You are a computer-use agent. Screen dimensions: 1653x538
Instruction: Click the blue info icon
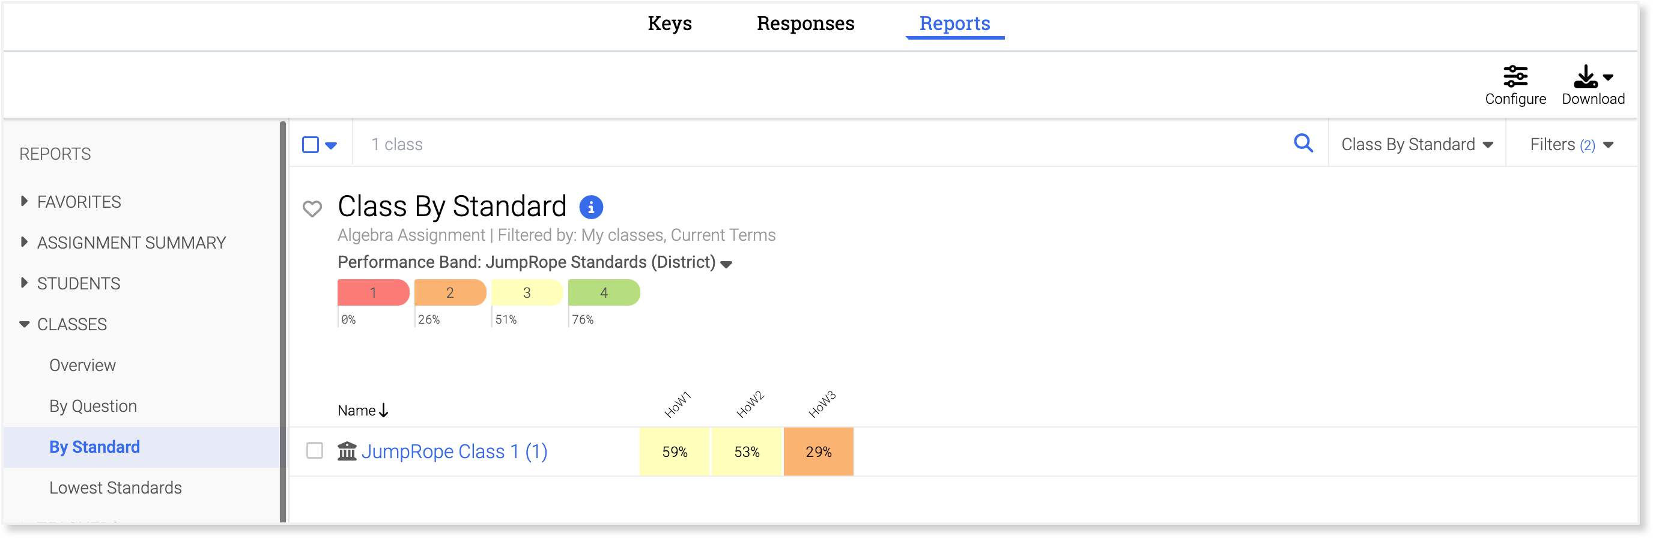pyautogui.click(x=590, y=207)
